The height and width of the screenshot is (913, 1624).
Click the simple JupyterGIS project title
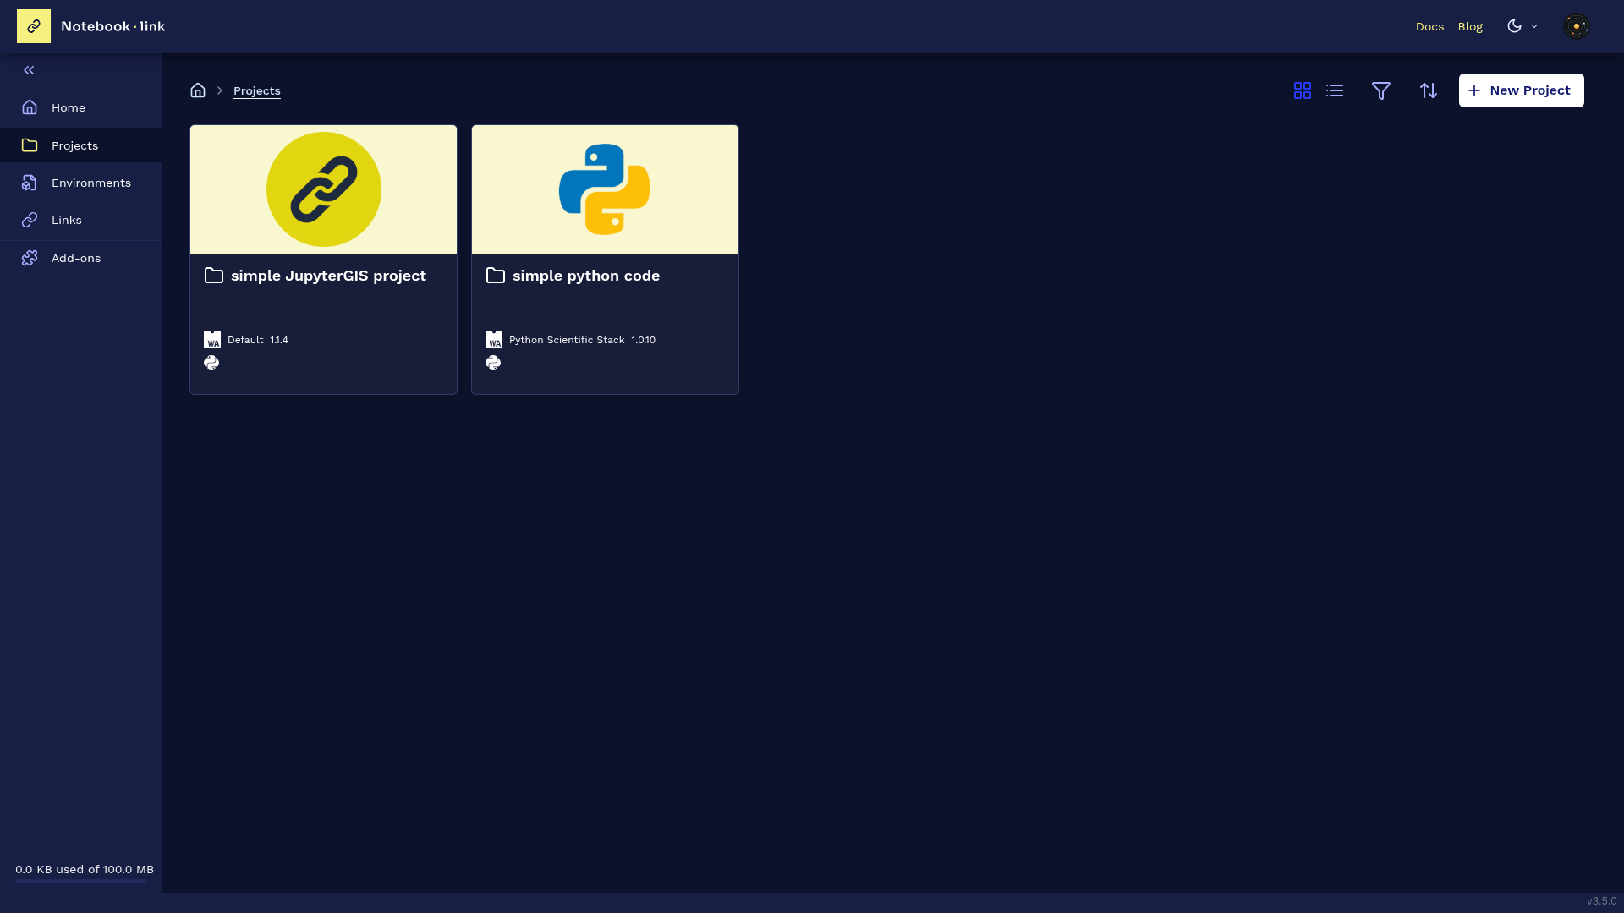(x=328, y=276)
